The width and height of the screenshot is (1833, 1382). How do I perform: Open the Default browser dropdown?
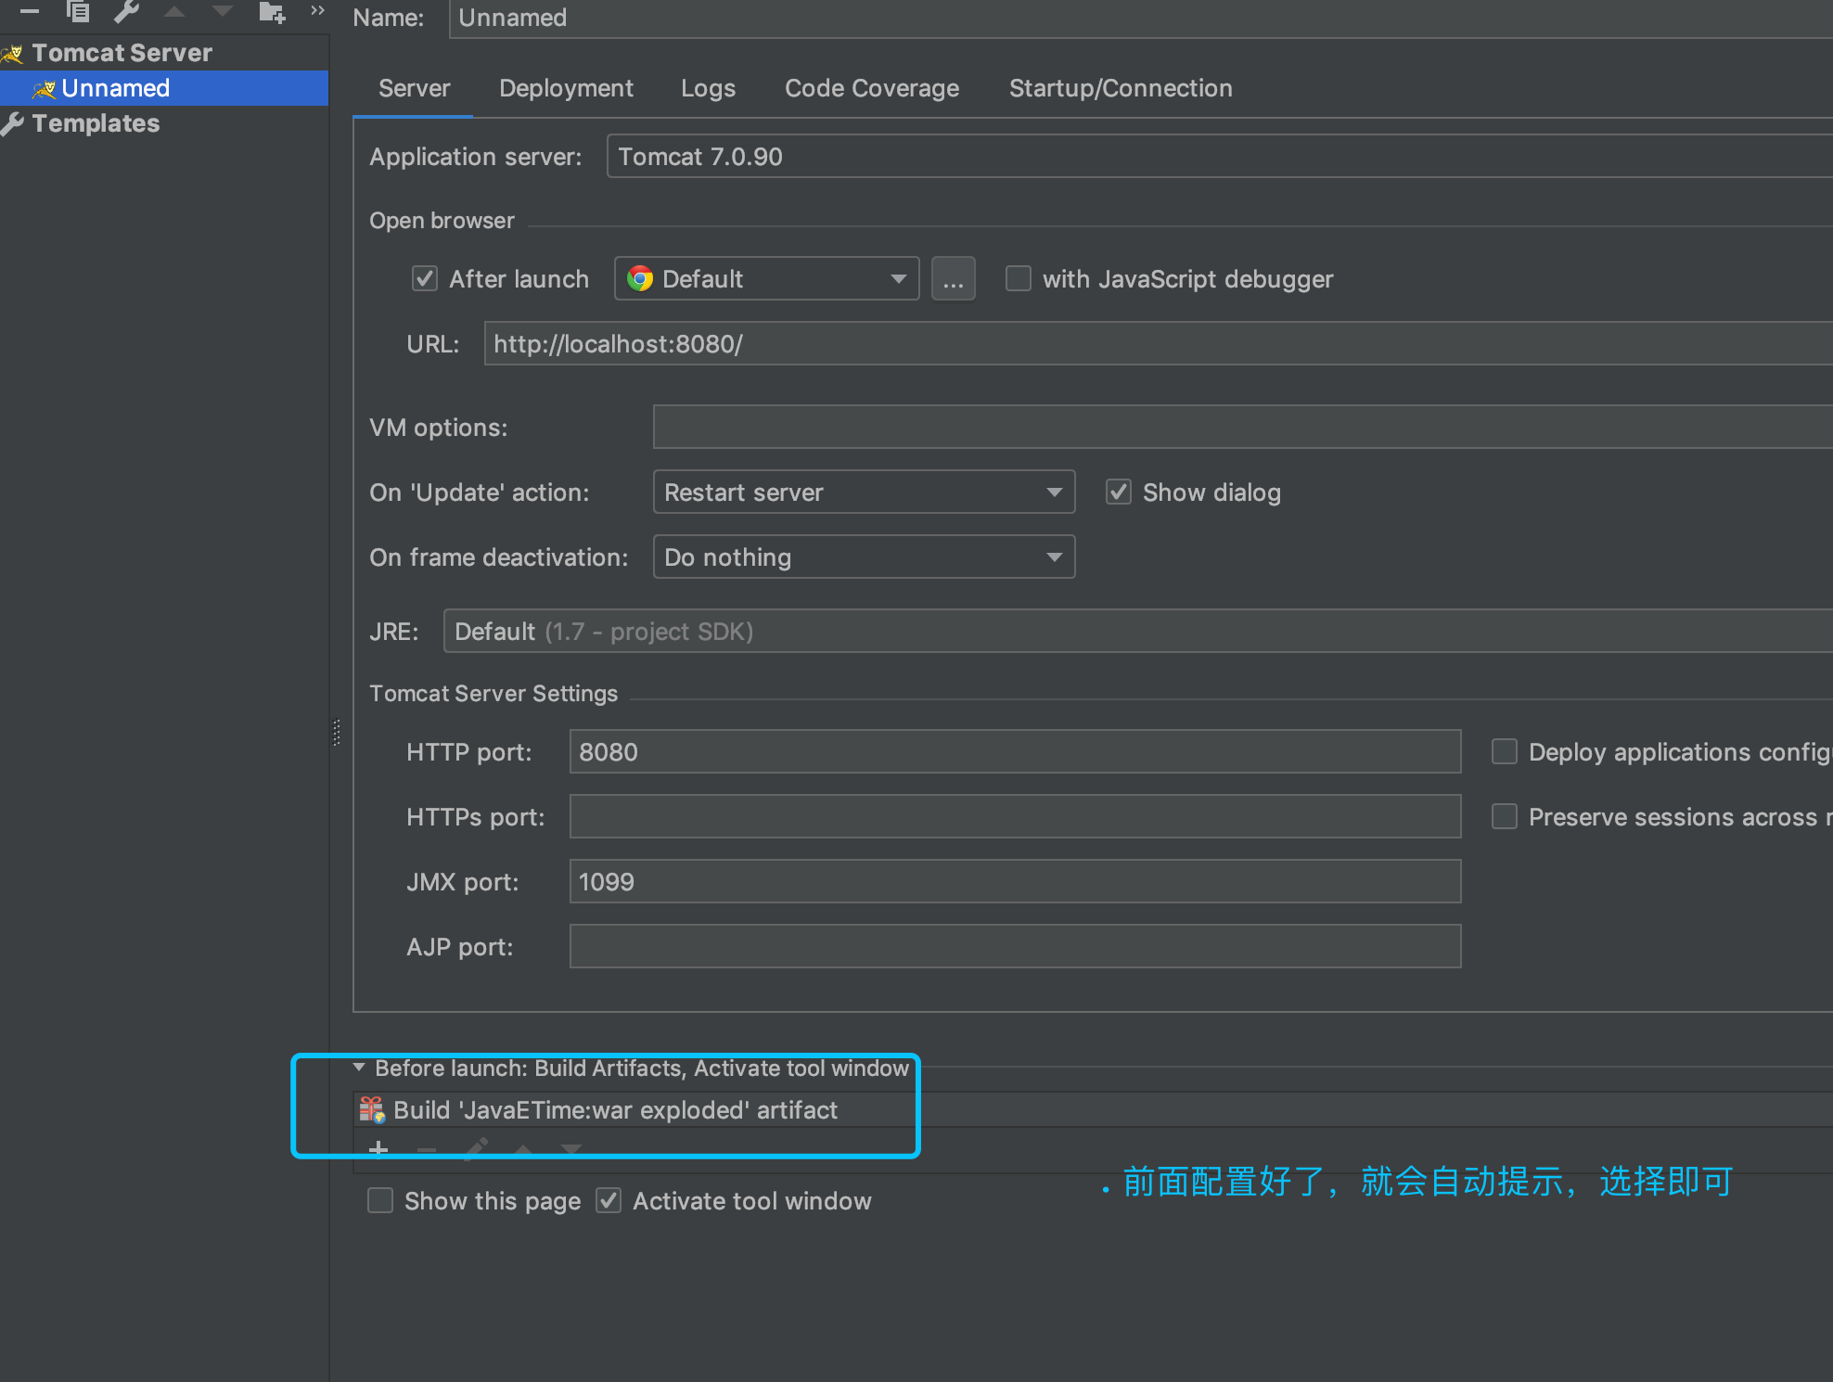pos(766,279)
